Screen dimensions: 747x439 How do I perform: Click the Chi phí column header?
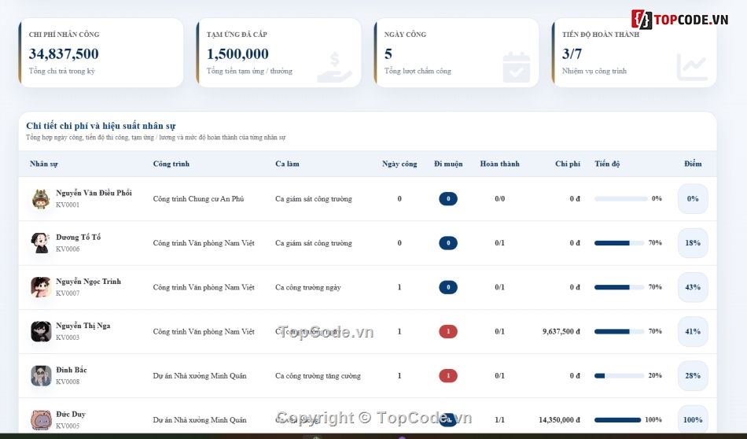pyautogui.click(x=568, y=164)
